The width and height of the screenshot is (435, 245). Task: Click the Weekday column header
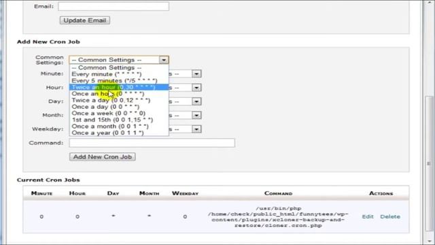tap(185, 193)
